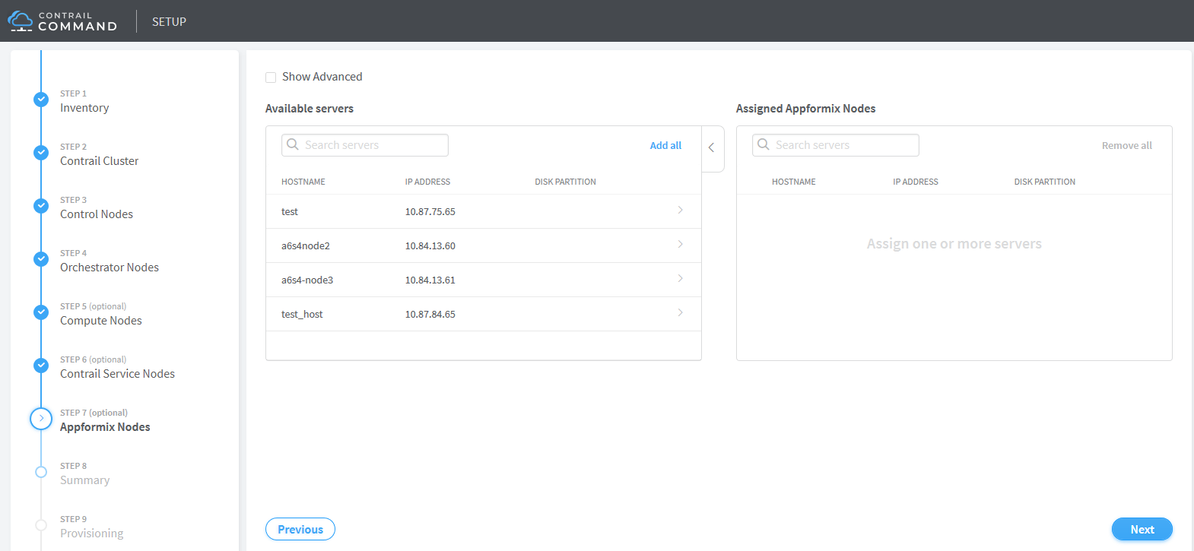Click the Step 7 Appformix Nodes current-step icon
The width and height of the screenshot is (1194, 551).
click(x=41, y=419)
